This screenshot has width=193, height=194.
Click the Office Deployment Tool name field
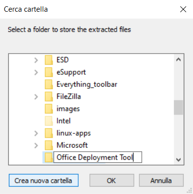point(98,157)
